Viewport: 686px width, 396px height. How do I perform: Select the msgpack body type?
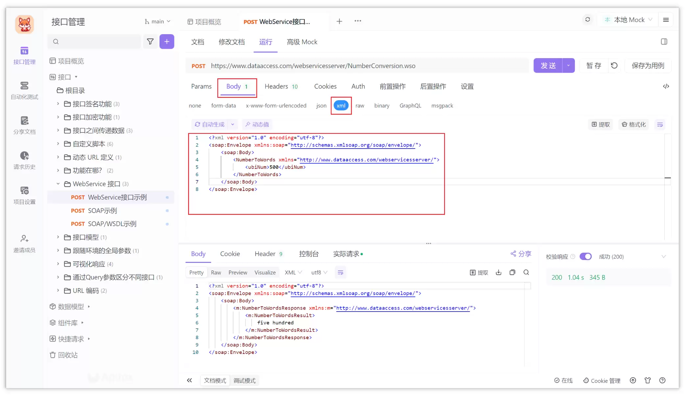click(442, 105)
